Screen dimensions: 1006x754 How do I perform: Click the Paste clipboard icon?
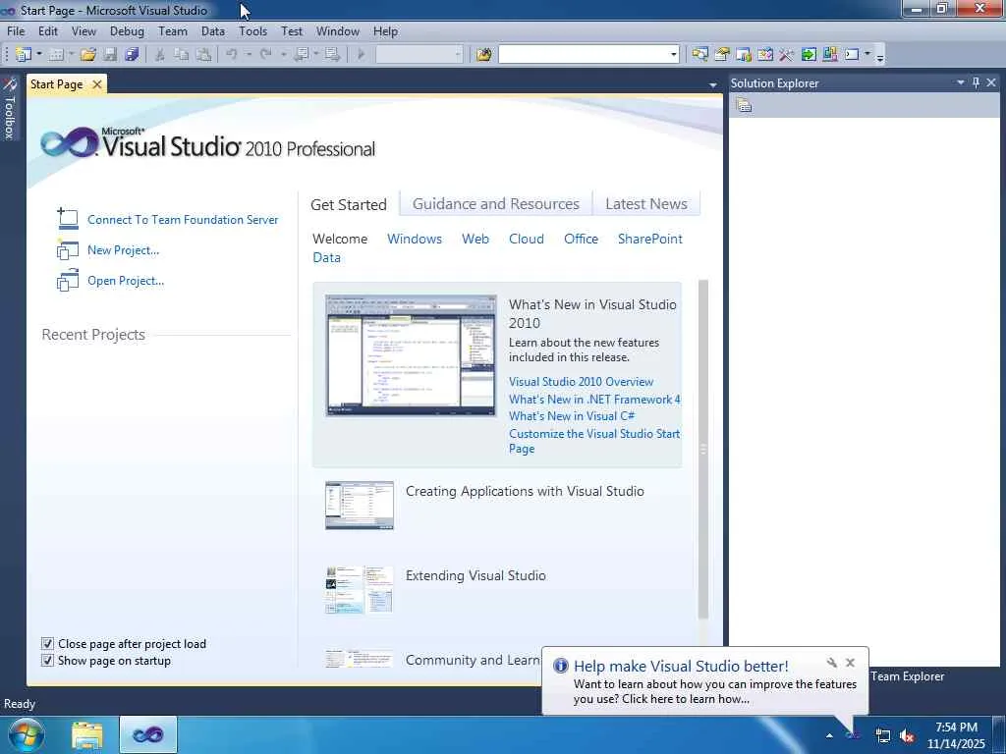pyautogui.click(x=203, y=55)
